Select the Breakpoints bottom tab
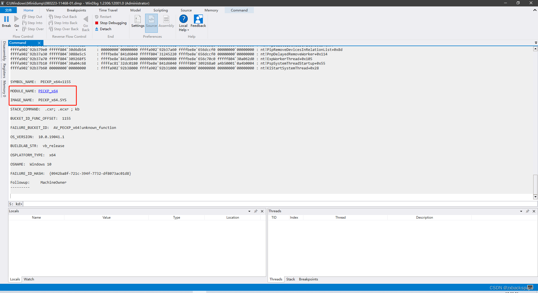Image resolution: width=538 pixels, height=293 pixels. 309,279
